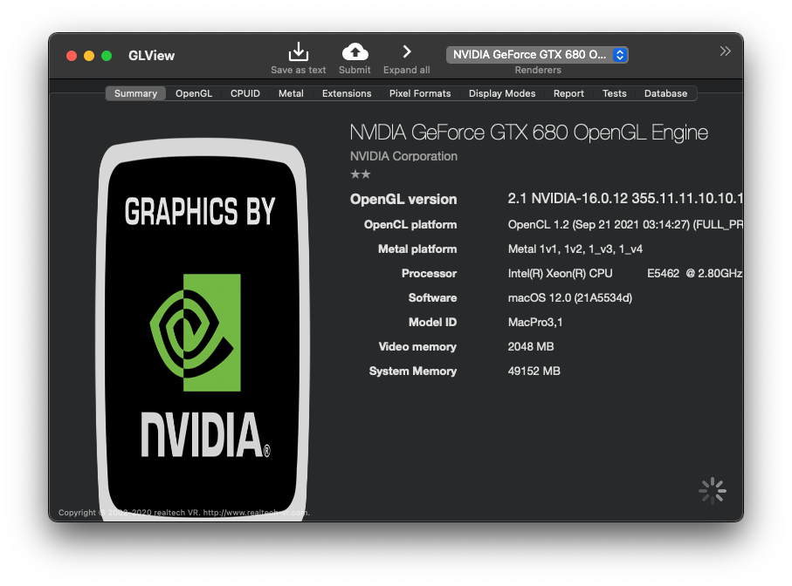Select the Database tab

coord(665,93)
